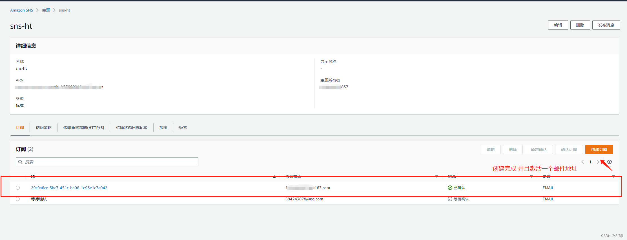627x240 pixels.
Task: Click the EMAIL protocol cell of 已确认 row
Action: coord(548,188)
